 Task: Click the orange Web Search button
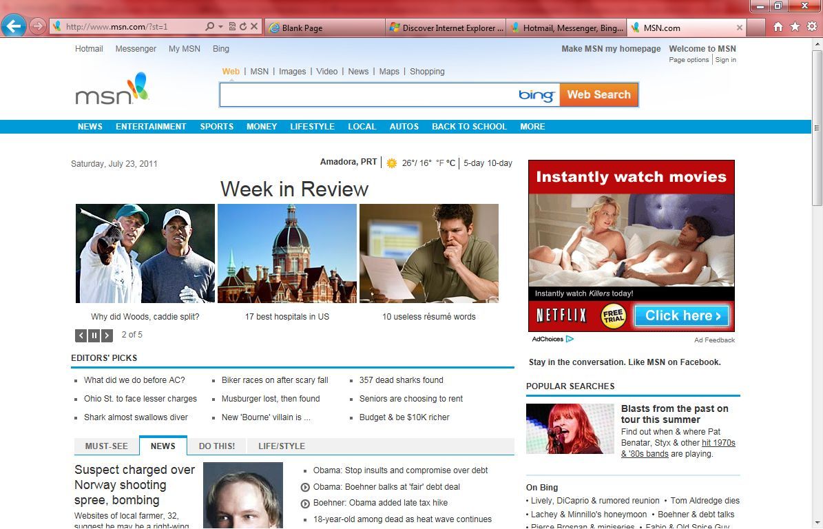click(x=598, y=94)
